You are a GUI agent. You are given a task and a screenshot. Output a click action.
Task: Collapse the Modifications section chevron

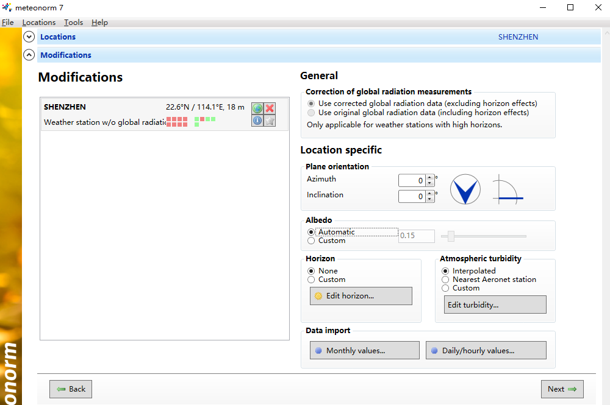(29, 55)
